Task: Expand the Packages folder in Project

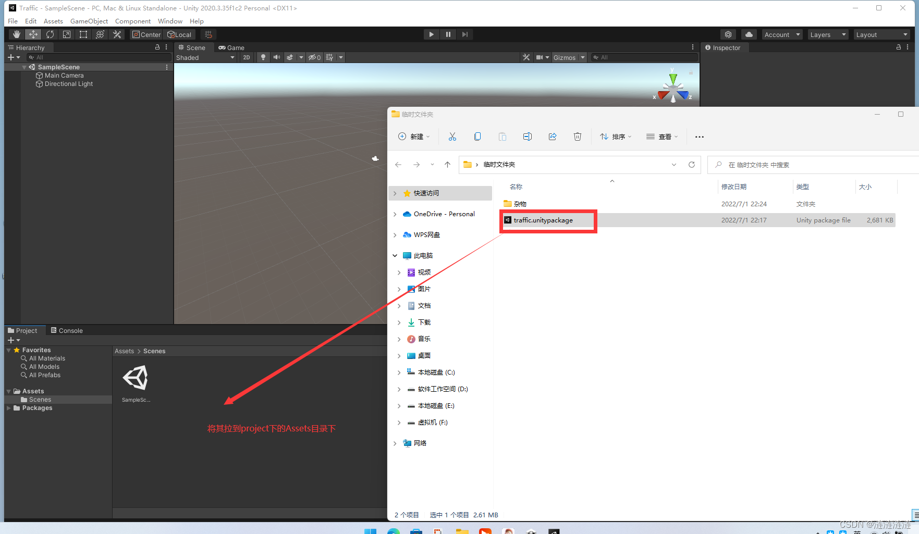Action: 9,408
